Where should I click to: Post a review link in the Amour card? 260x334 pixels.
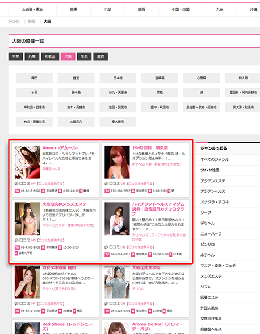click(51, 184)
